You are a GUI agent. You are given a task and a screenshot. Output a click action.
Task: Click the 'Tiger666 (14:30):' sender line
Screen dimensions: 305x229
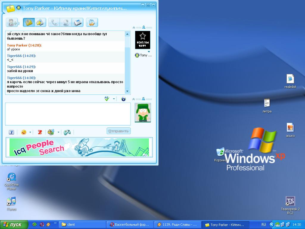point(21,78)
